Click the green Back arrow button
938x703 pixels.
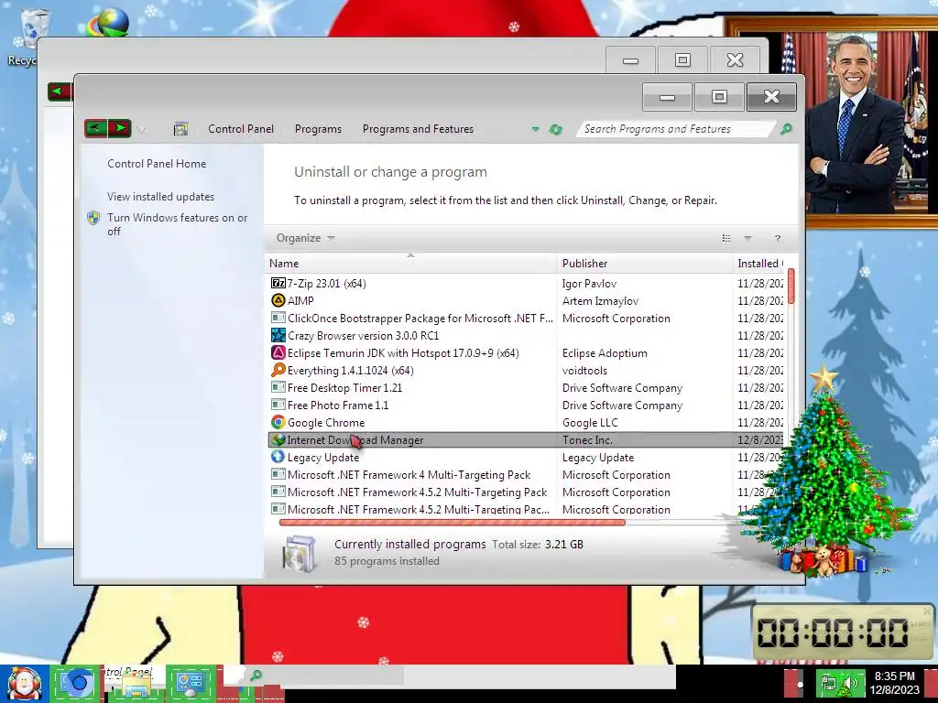click(x=95, y=128)
